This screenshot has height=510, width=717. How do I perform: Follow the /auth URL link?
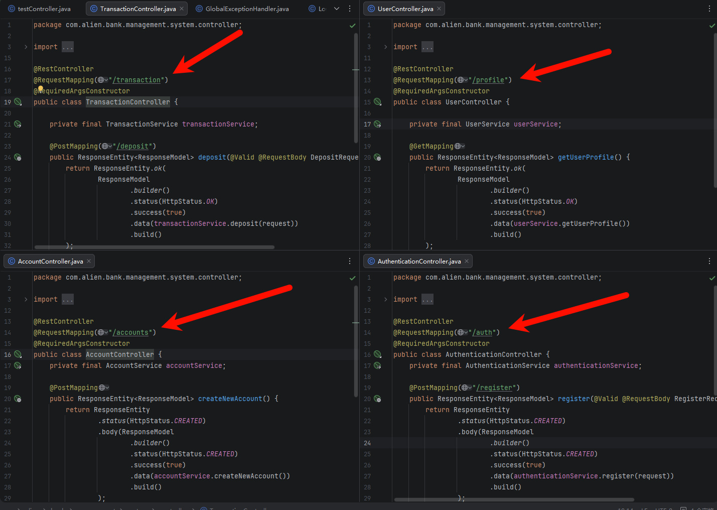click(x=482, y=332)
